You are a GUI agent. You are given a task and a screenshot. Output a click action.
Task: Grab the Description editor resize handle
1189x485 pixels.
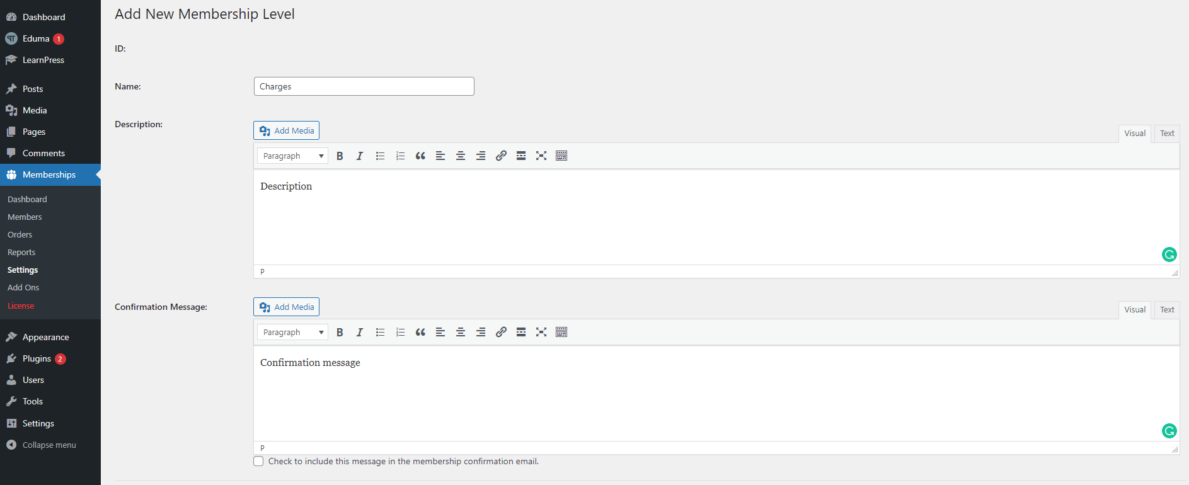pos(1175,273)
